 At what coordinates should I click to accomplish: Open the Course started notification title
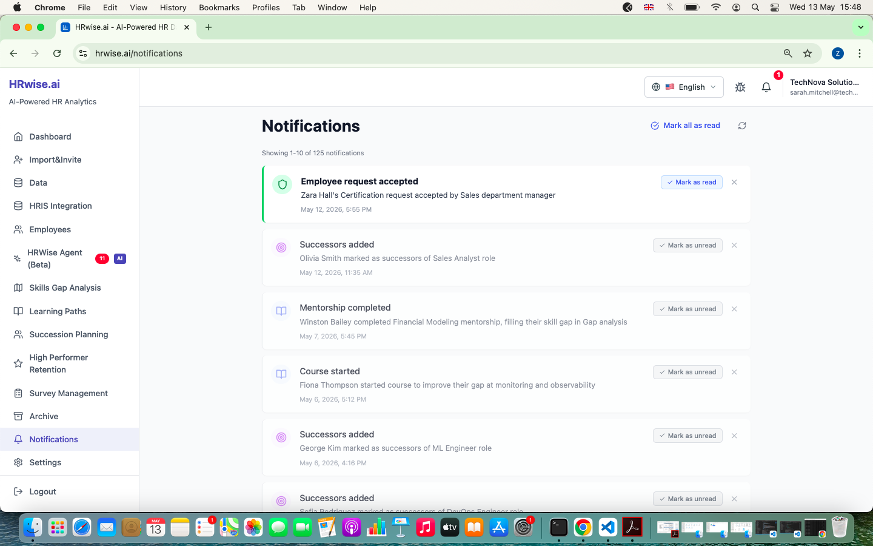pyautogui.click(x=330, y=371)
